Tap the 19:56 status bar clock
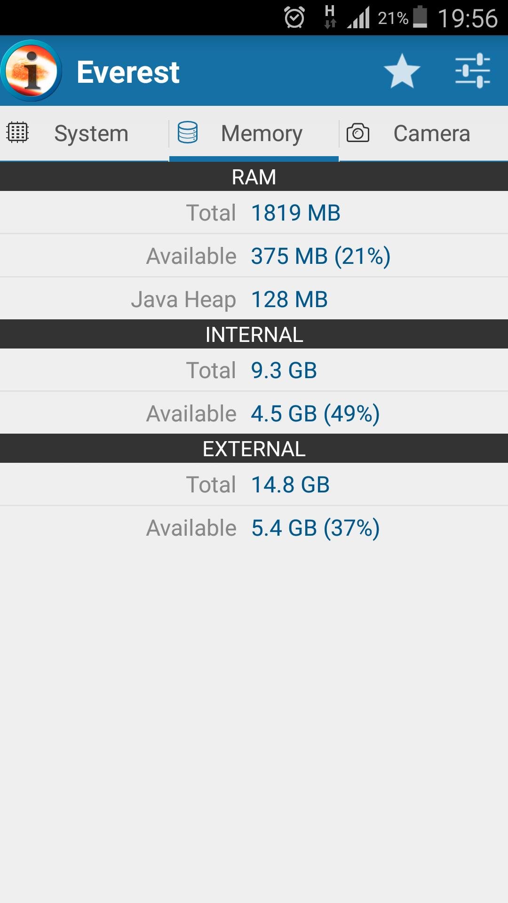The width and height of the screenshot is (508, 903). click(467, 18)
